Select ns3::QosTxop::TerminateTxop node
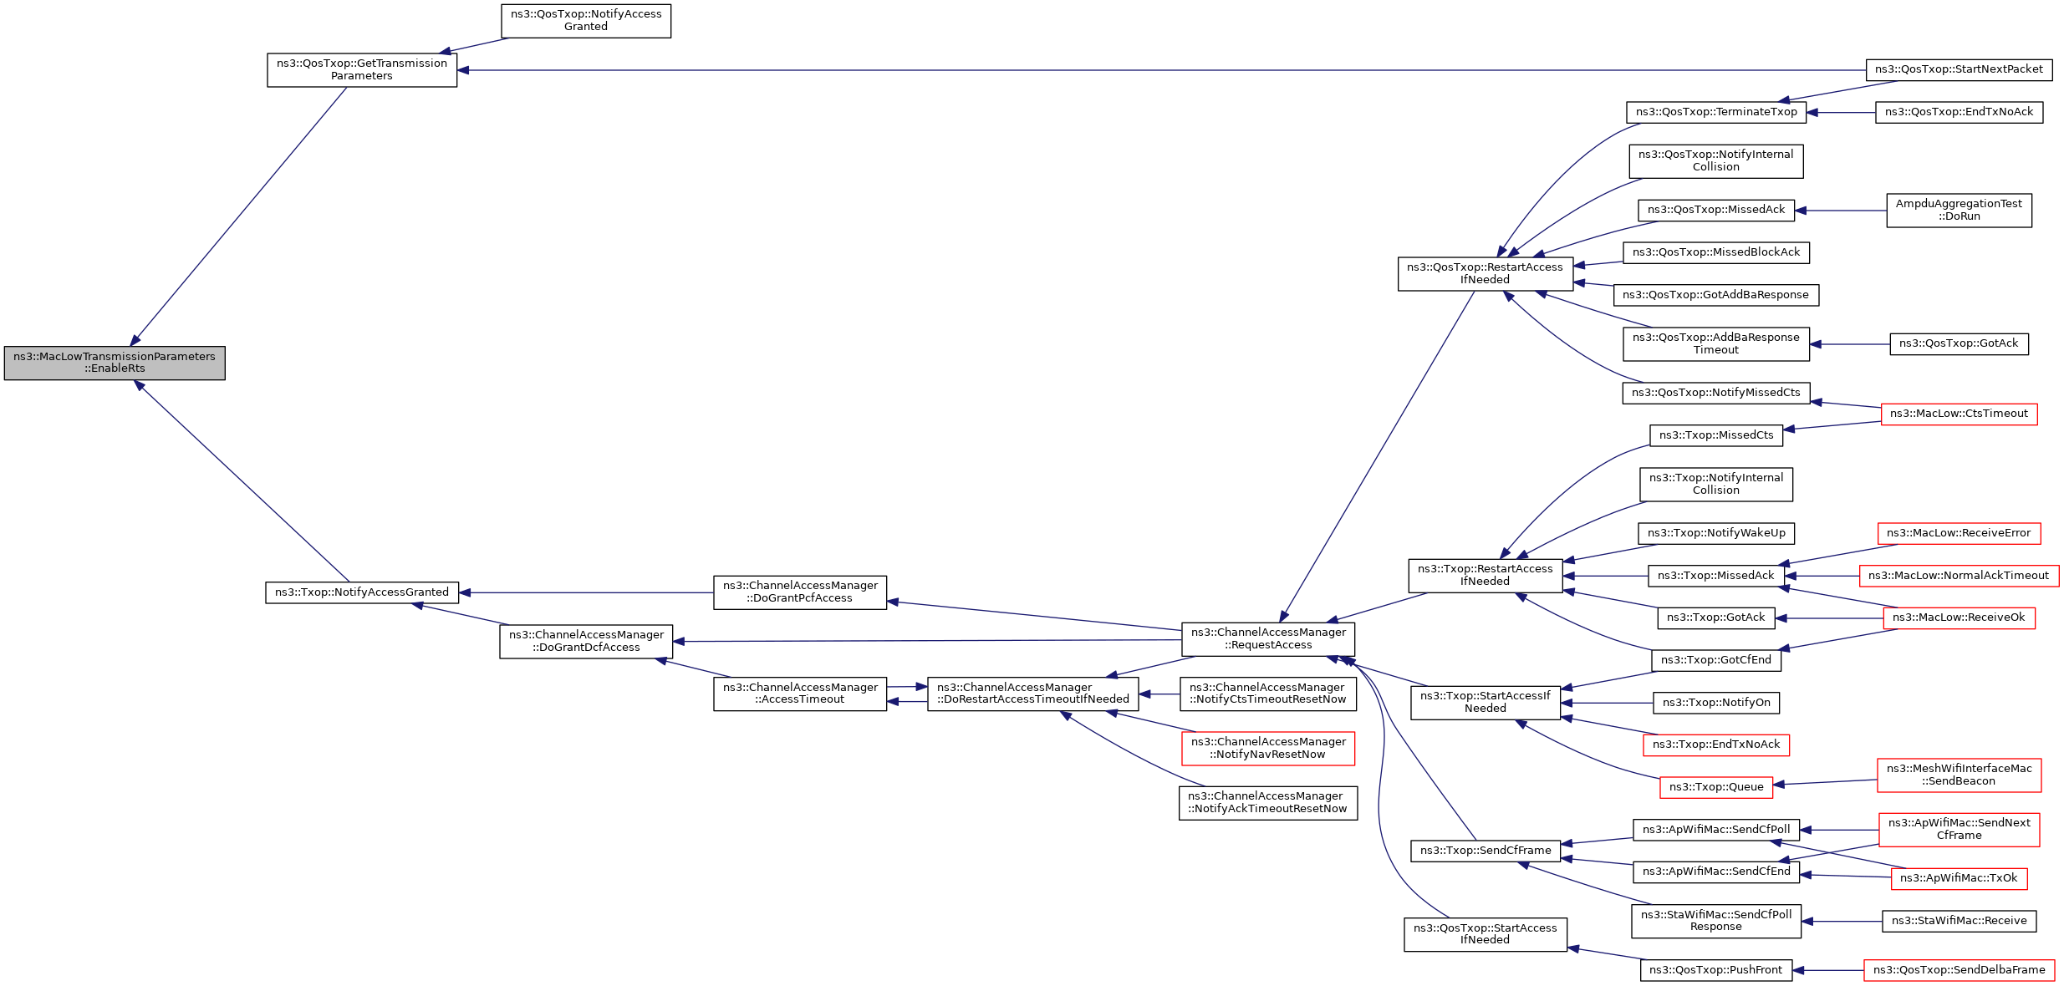 click(x=1715, y=113)
